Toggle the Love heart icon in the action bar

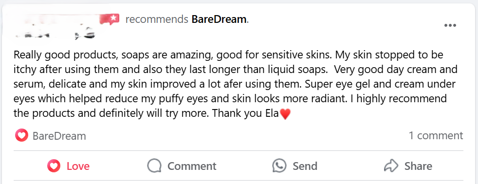(x=54, y=166)
